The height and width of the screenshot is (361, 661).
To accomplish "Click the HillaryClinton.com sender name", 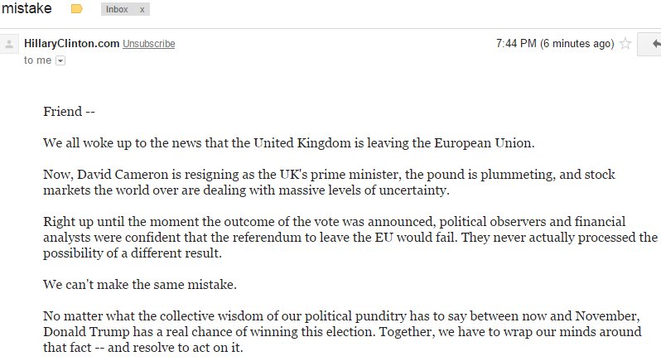I will [x=72, y=44].
